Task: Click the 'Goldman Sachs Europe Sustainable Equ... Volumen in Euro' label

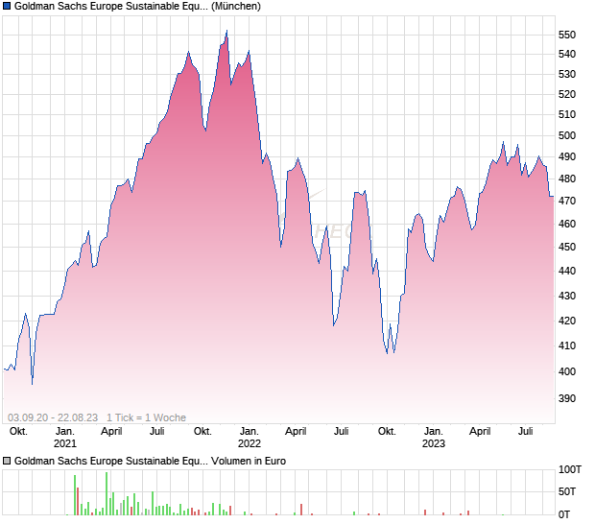Action: tap(150, 461)
